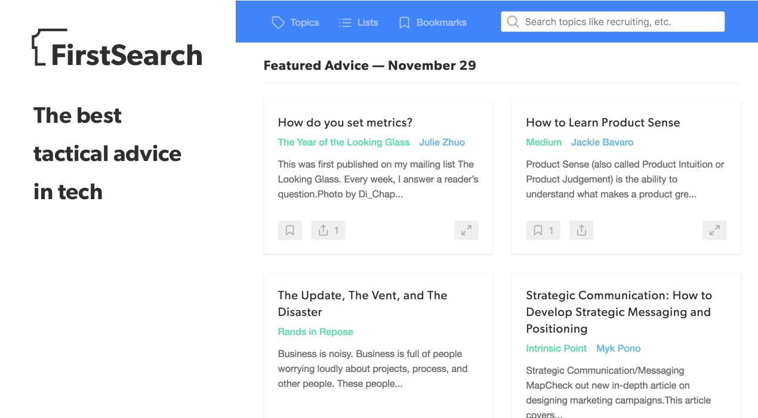Screen dimensions: 758x418
Task: Open the "Rands in Repose" source link
Action: point(315,332)
